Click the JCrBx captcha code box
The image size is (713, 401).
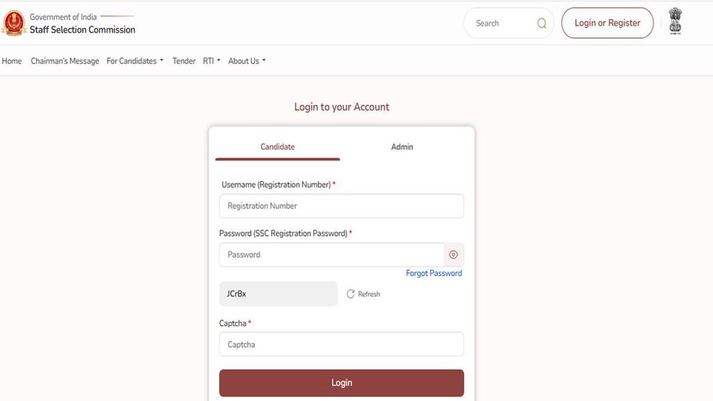pyautogui.click(x=278, y=294)
